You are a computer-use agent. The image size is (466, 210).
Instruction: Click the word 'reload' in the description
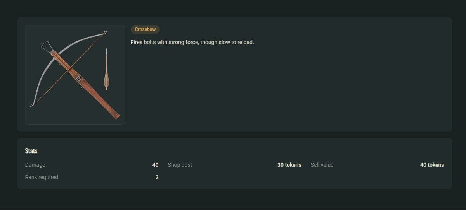pos(245,42)
